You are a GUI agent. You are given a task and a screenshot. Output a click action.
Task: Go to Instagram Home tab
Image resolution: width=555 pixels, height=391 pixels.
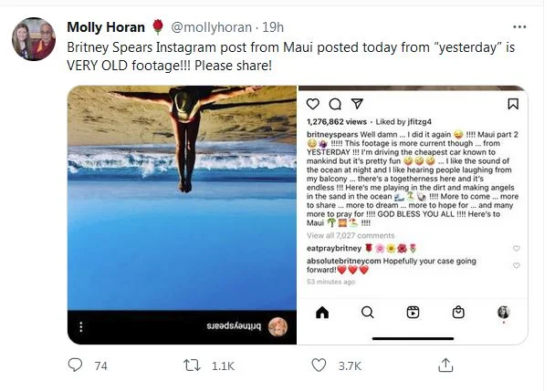pyautogui.click(x=322, y=313)
